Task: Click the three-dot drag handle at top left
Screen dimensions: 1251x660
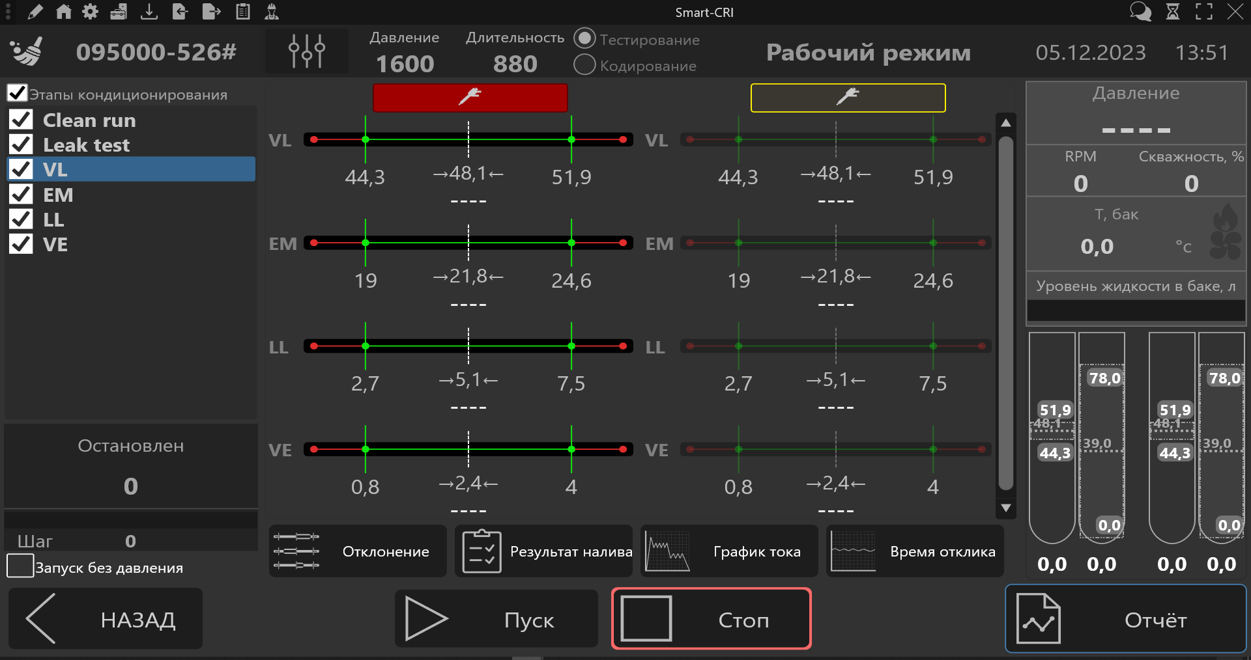Action: (x=8, y=12)
